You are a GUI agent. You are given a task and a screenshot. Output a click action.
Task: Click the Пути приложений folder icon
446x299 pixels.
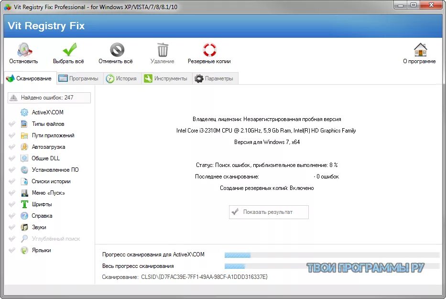(x=24, y=135)
